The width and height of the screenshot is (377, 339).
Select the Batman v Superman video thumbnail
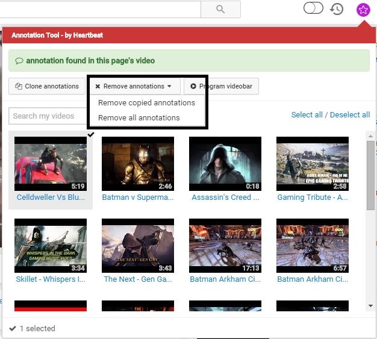coord(138,164)
